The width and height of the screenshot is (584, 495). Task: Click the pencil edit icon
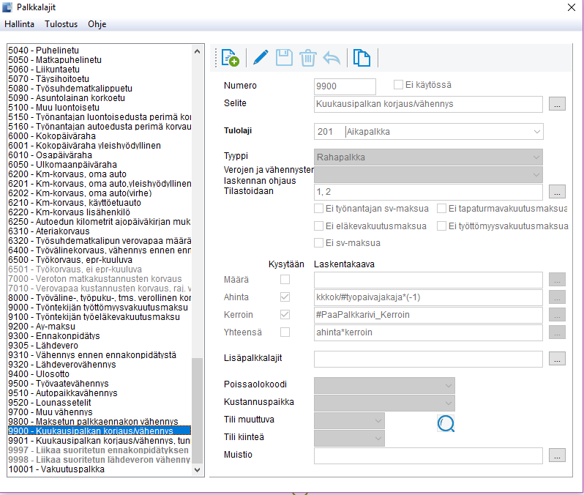(261, 58)
